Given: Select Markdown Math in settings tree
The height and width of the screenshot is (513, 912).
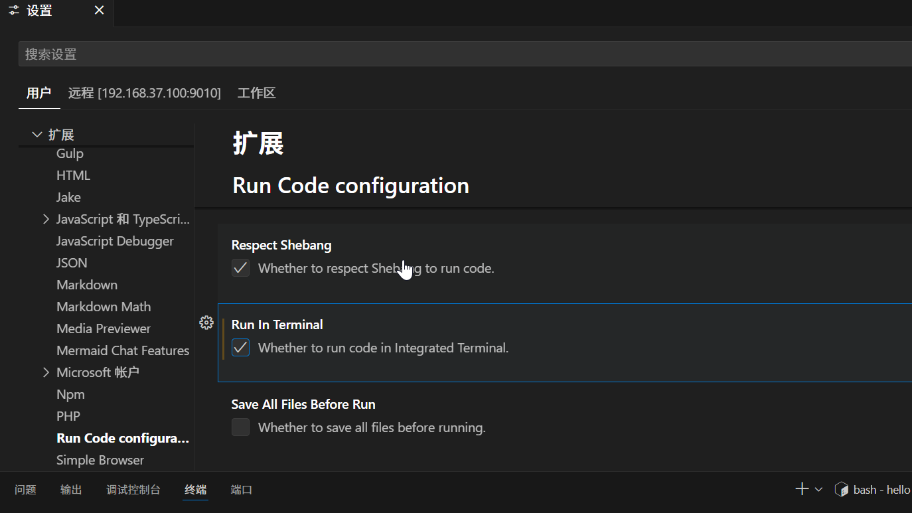Looking at the screenshot, I should coord(104,307).
